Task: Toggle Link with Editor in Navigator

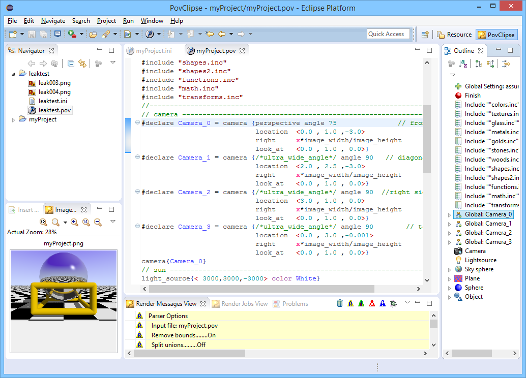Action: pyautogui.click(x=82, y=64)
